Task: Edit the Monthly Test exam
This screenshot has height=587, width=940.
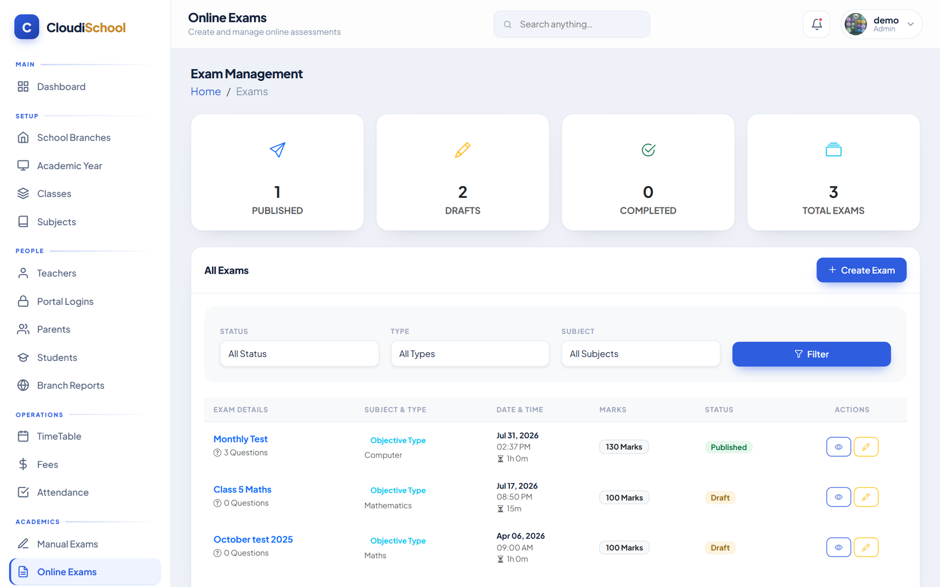Action: [x=866, y=447]
